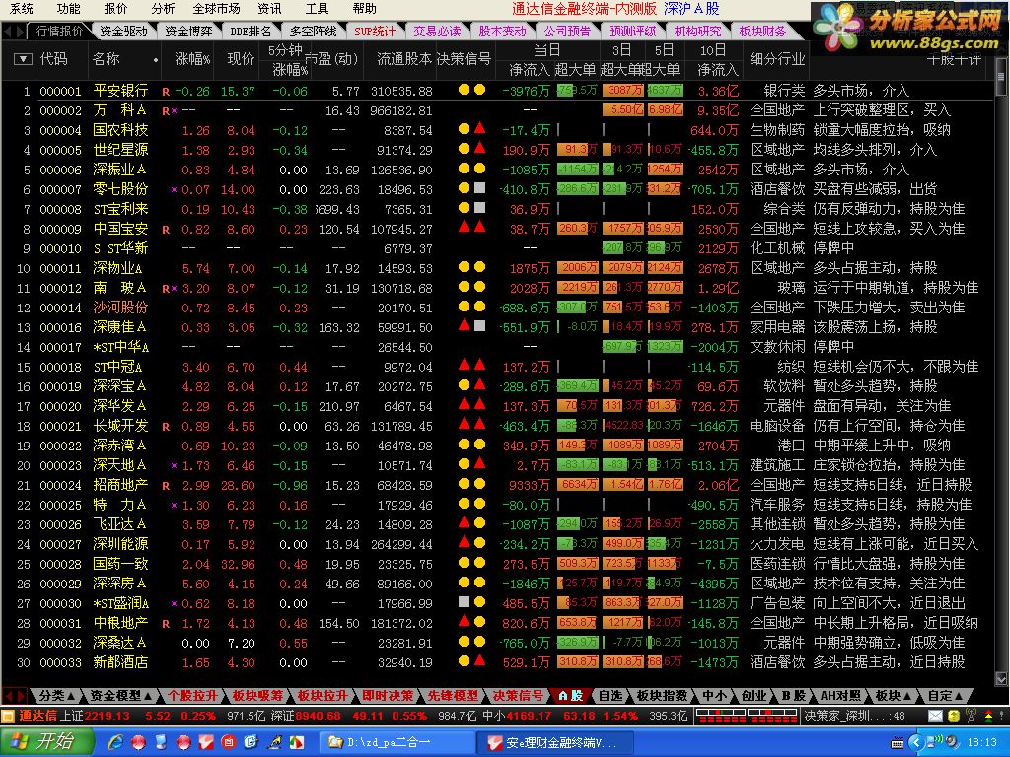Open the 分析 menu
The width and height of the screenshot is (1010, 757).
click(163, 9)
